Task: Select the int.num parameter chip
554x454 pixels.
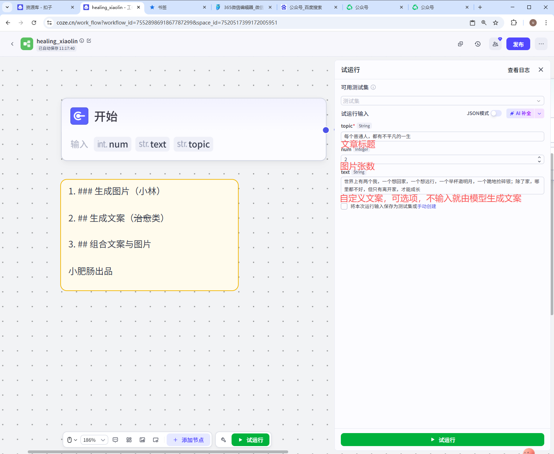Action: [x=113, y=144]
